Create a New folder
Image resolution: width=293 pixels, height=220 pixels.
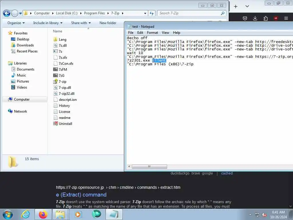pyautogui.click(x=108, y=23)
